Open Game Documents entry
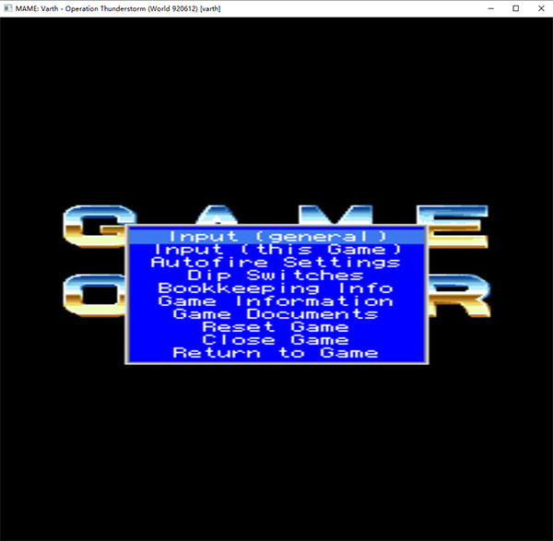 pos(276,314)
